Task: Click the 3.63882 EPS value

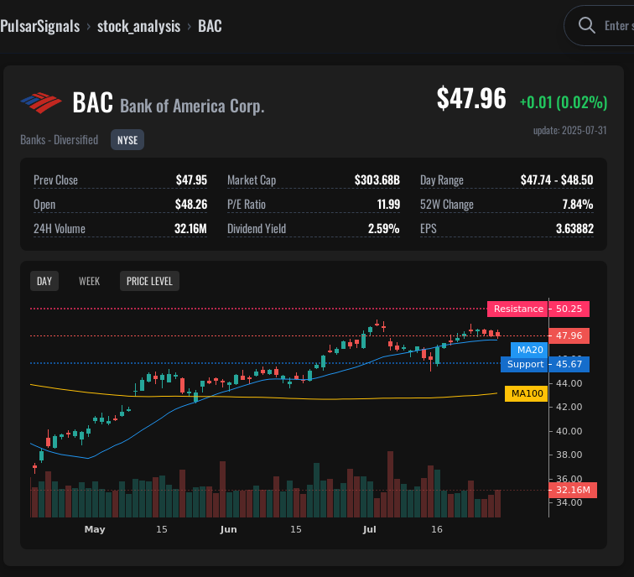Action: (x=574, y=229)
